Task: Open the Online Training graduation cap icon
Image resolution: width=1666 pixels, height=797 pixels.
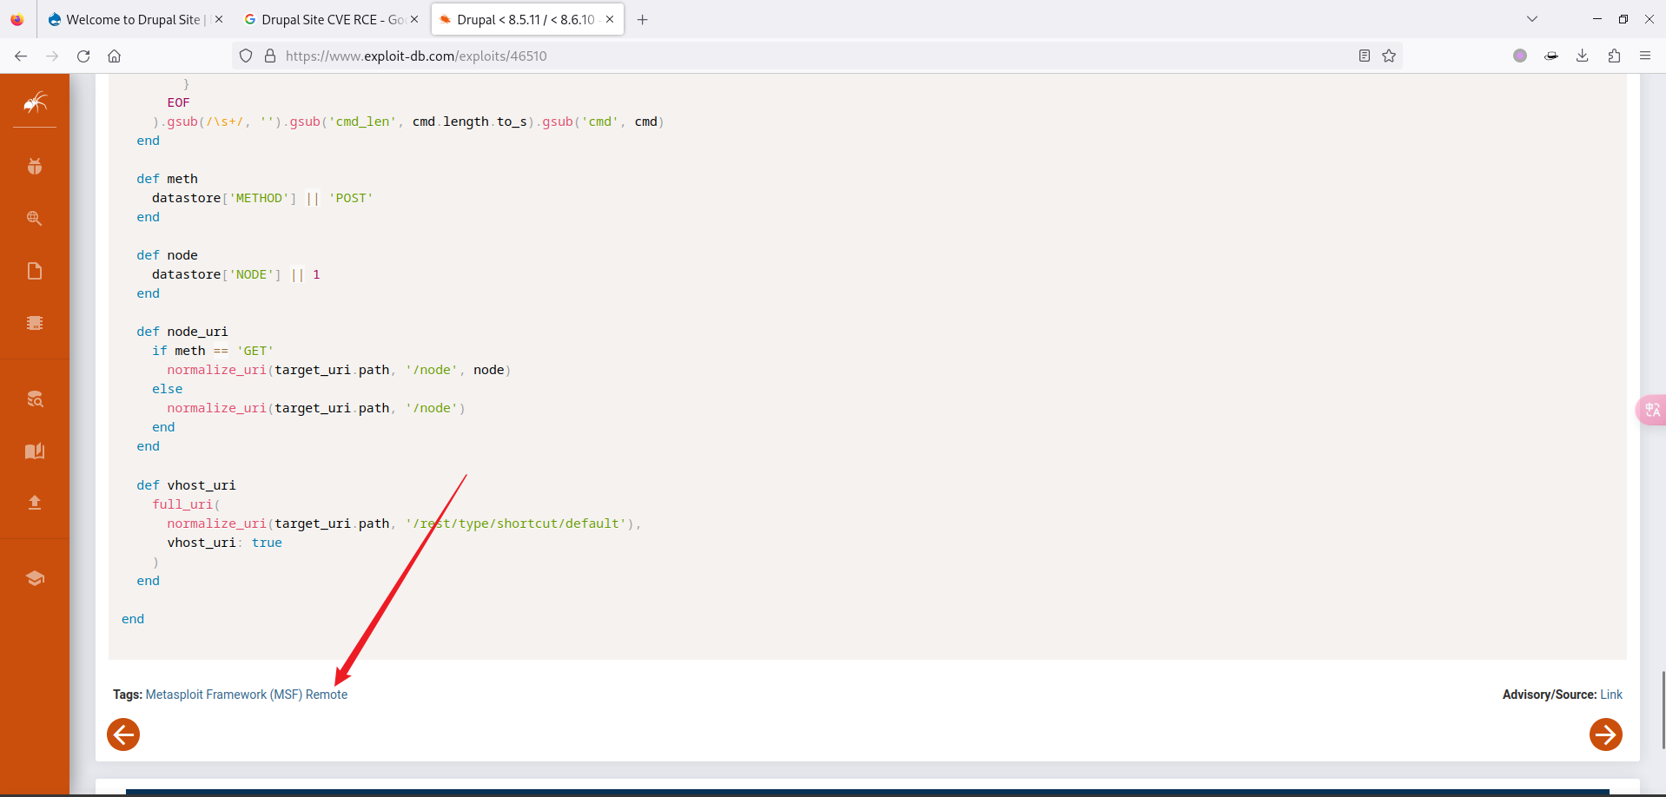Action: [x=35, y=579]
